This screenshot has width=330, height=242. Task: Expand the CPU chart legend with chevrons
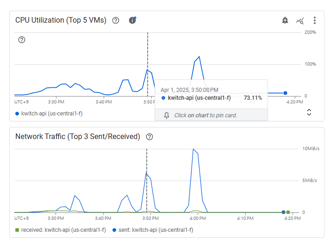click(x=309, y=112)
